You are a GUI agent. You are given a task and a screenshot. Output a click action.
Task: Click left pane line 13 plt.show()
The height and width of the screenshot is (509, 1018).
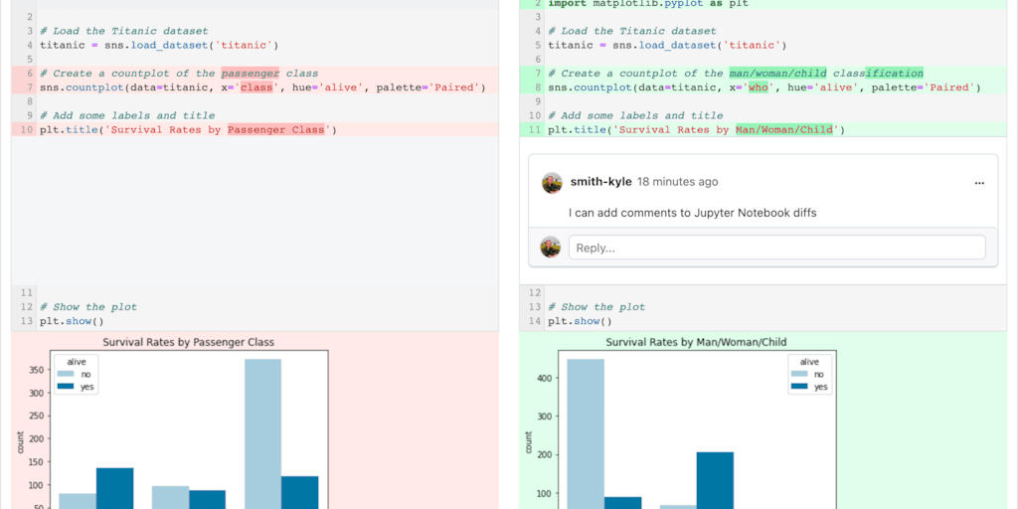pos(72,321)
